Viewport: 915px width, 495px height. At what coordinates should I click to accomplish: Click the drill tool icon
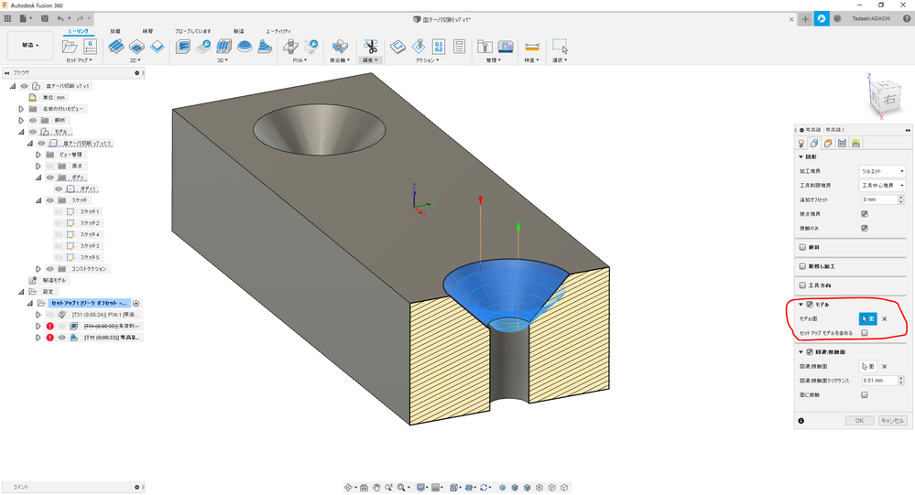tap(290, 47)
